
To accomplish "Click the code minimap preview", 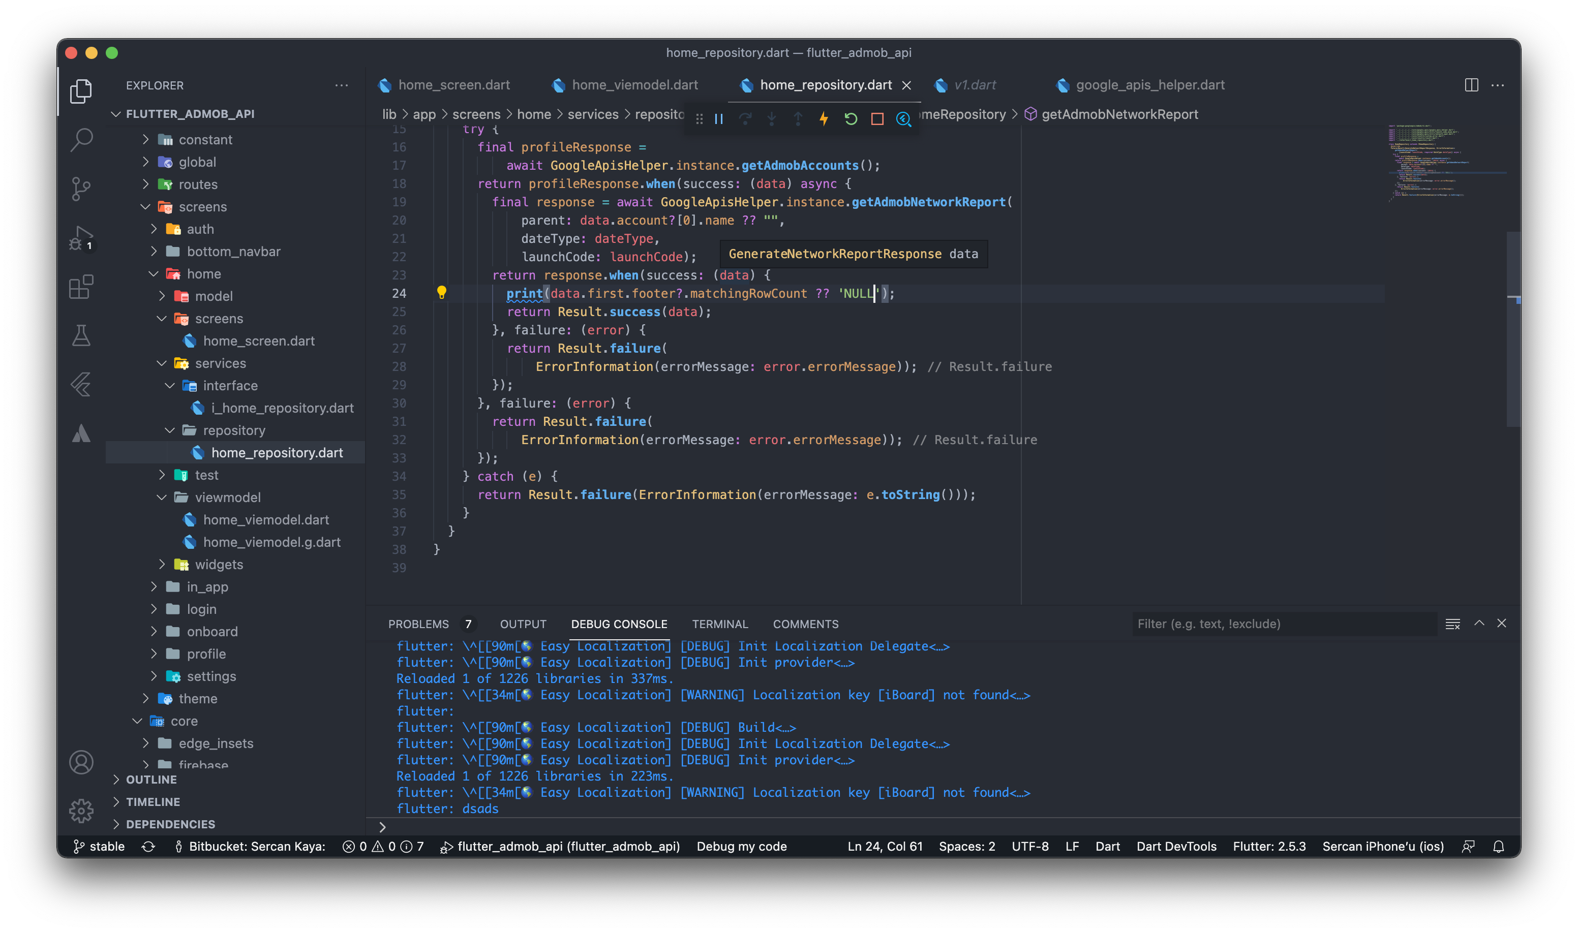I will tap(1446, 164).
